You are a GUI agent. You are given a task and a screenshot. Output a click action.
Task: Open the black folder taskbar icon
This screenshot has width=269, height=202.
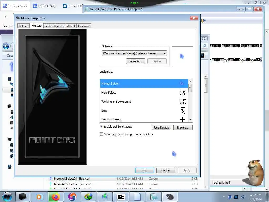23,197
